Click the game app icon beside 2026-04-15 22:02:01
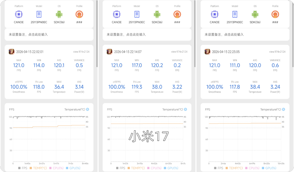The width and height of the screenshot is (294, 172). (11, 51)
